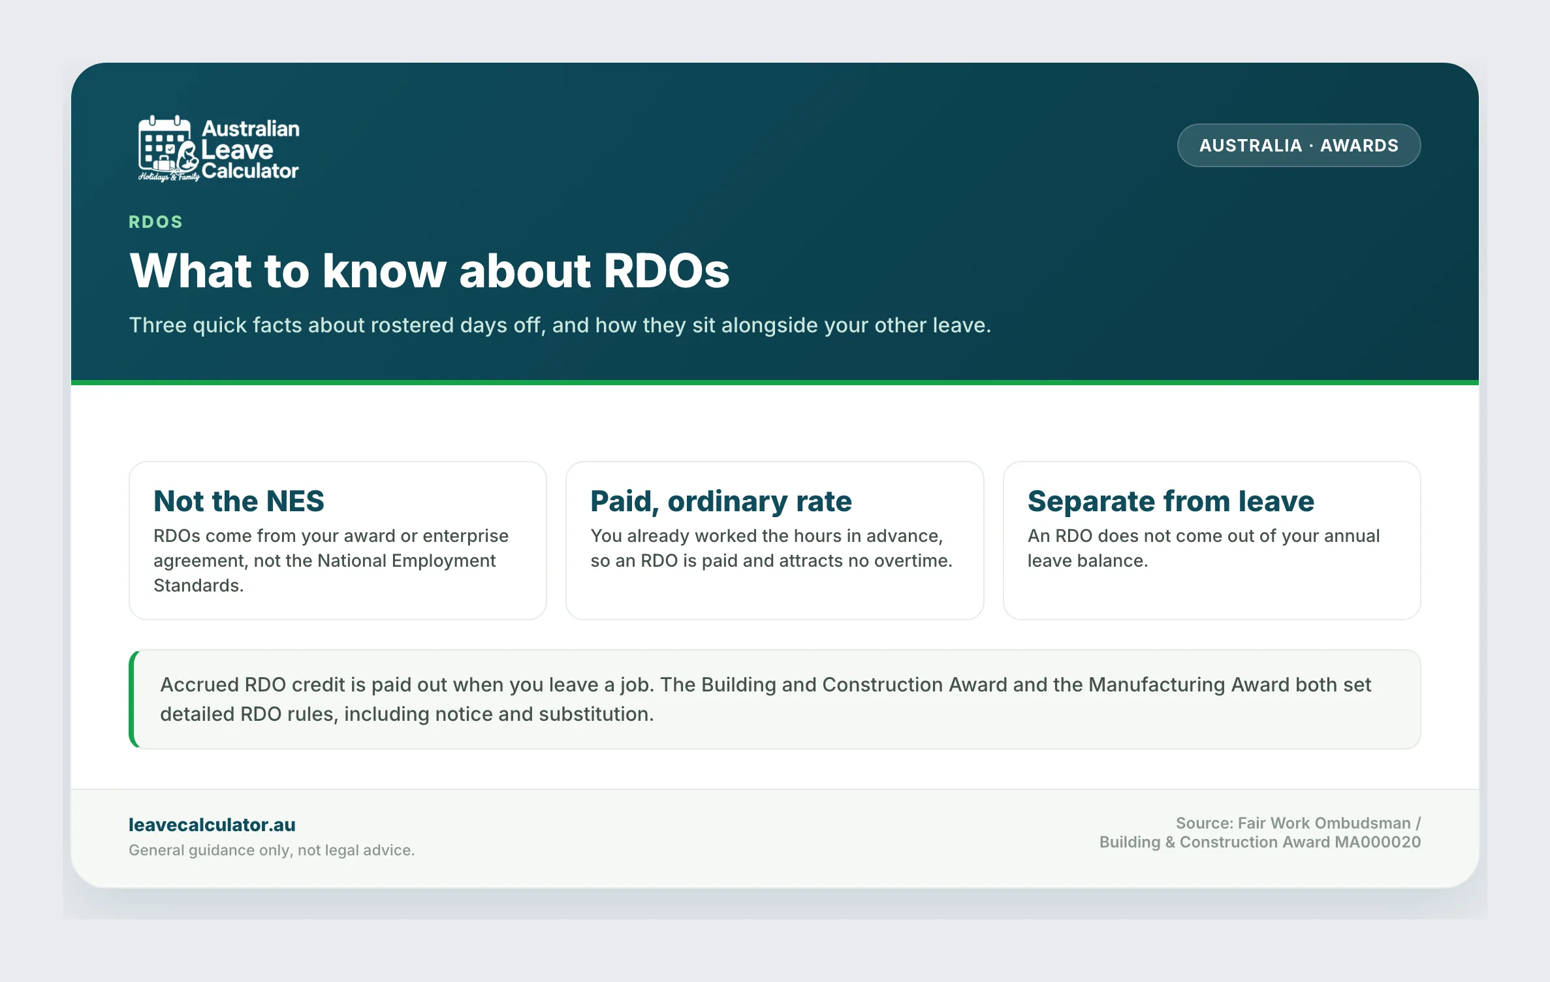
Task: Select the Paid, ordinary rate card title
Action: (721, 501)
